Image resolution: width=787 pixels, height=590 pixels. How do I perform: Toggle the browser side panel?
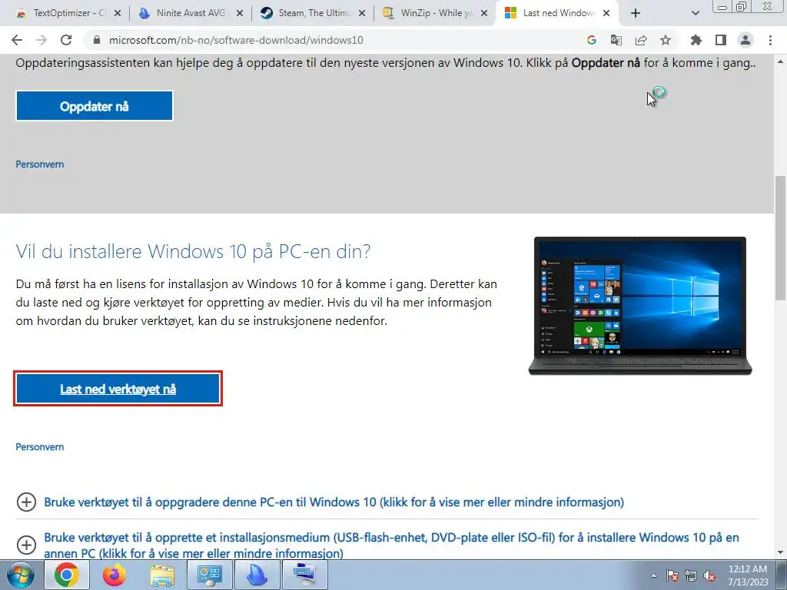tap(721, 40)
